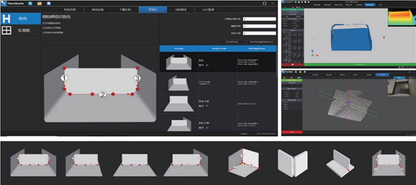
Task: Open the folder icon in main title bar
Action: pos(40,3)
